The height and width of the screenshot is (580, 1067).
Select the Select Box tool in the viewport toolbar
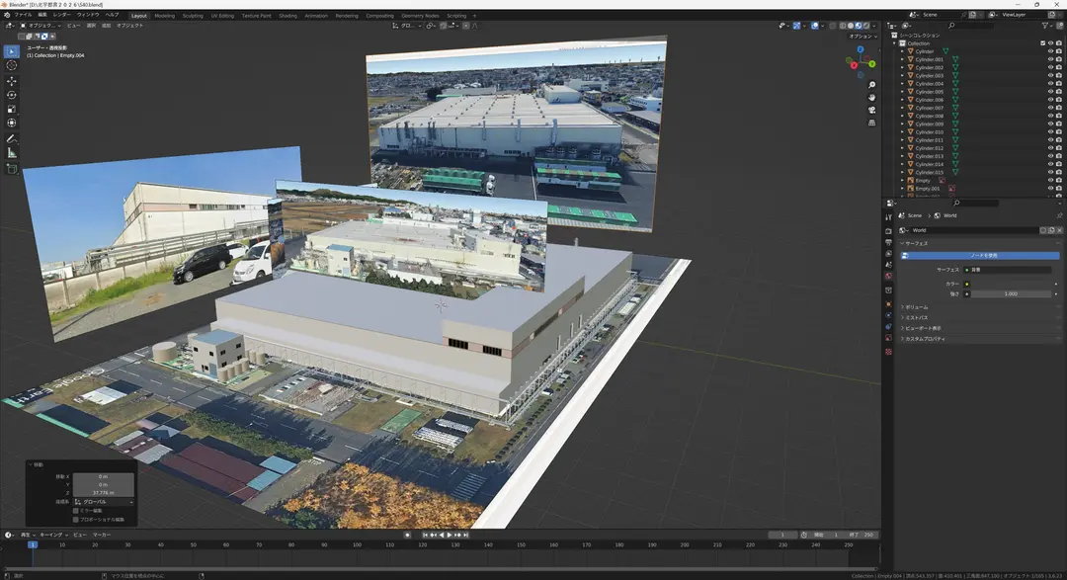click(x=12, y=51)
